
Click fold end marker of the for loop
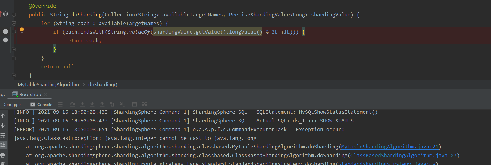(14, 58)
